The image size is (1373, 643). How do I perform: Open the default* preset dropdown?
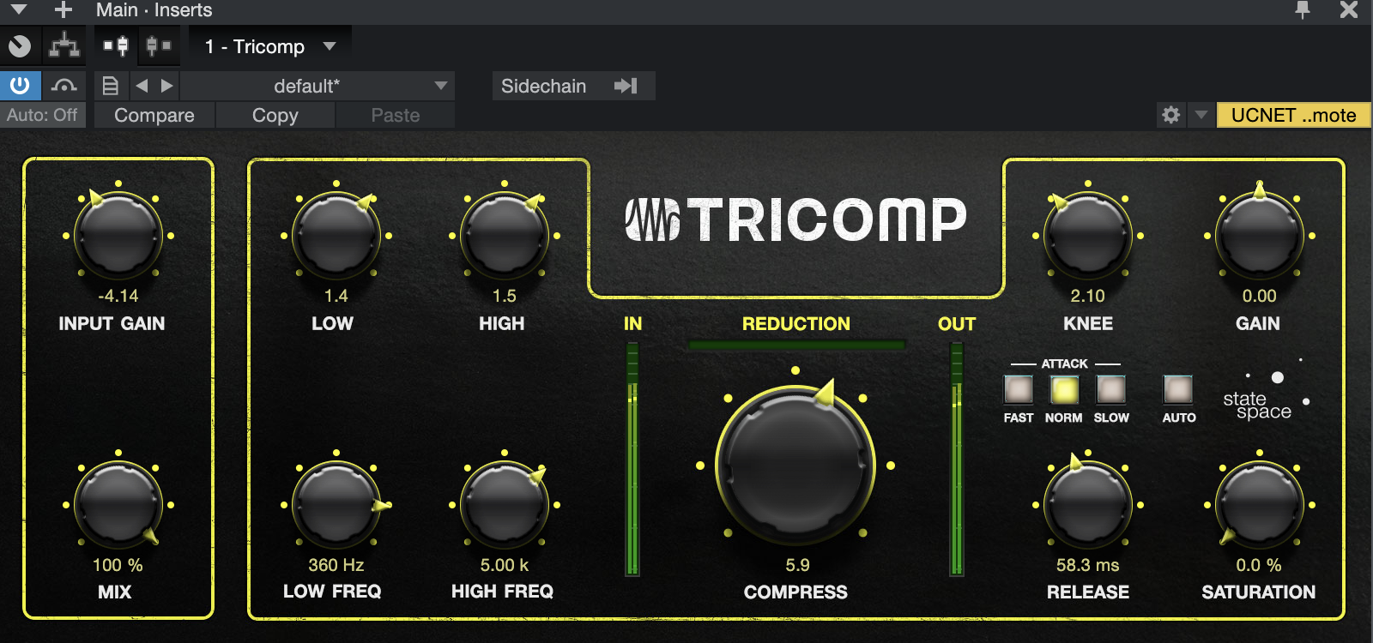coord(318,86)
